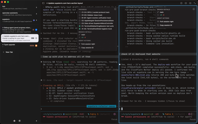Click the pin icon on supaterm space
This screenshot has width=198, height=124.
tap(37, 20)
